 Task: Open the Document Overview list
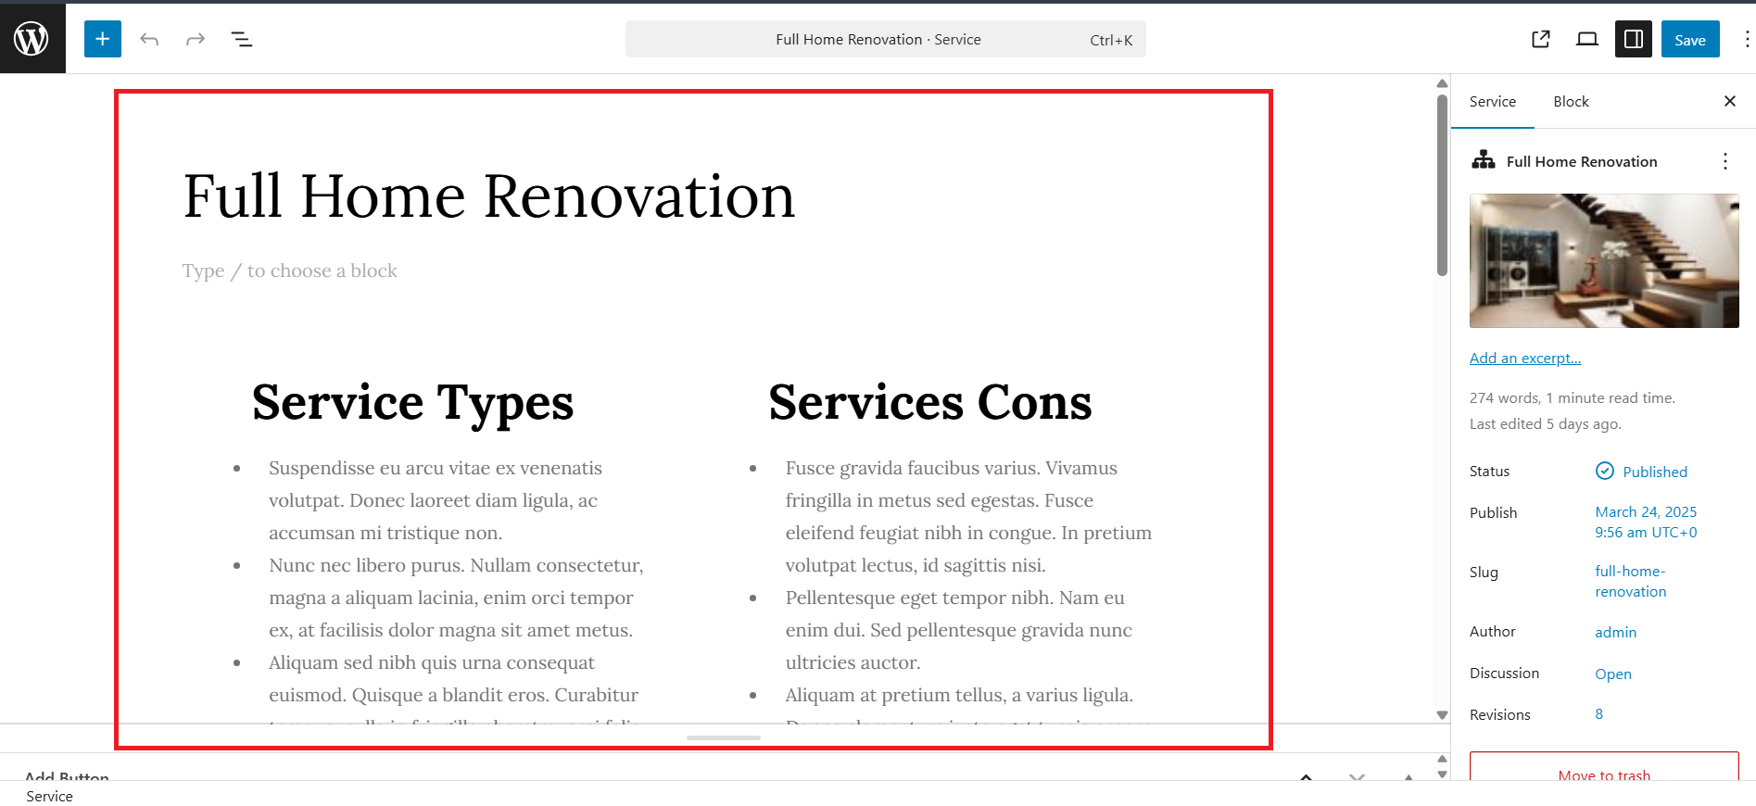point(242,39)
